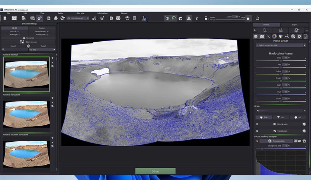311x180 pixels.
Task: Adjust the Grey mask colour slider
Action: 280,61
